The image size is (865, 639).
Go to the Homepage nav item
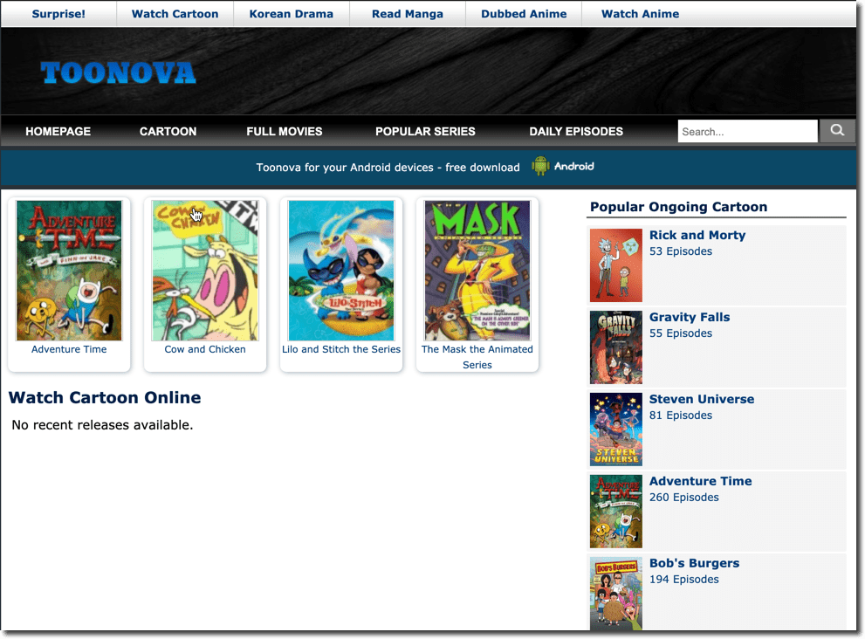click(x=58, y=131)
